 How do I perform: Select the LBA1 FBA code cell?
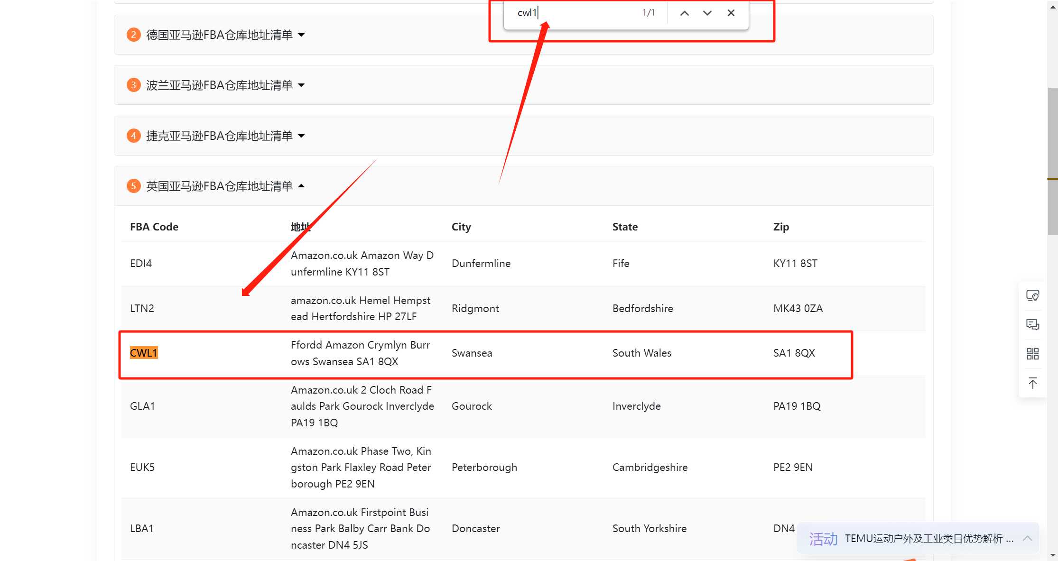tap(142, 528)
